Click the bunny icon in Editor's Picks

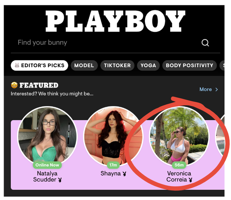click(x=17, y=65)
